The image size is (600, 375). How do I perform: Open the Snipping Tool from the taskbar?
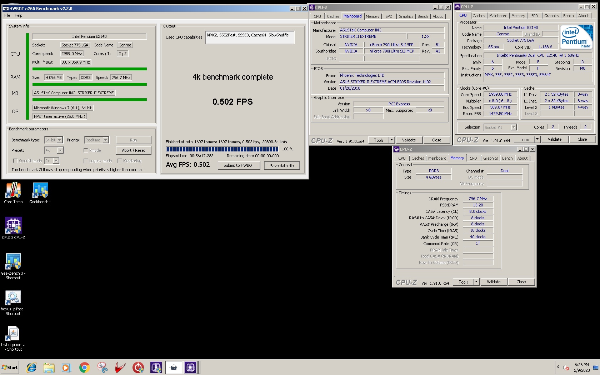point(102,367)
